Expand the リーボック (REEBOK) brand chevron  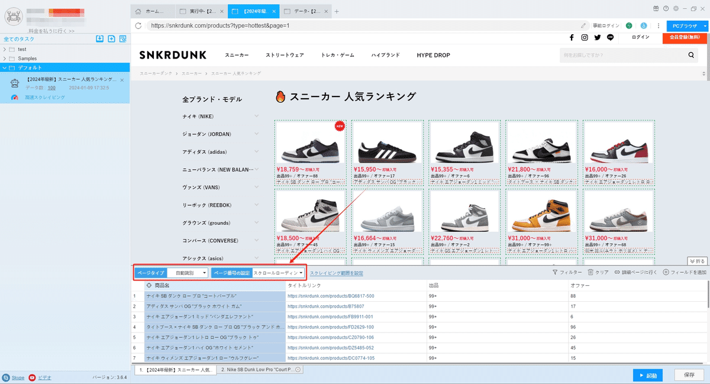pos(256,205)
